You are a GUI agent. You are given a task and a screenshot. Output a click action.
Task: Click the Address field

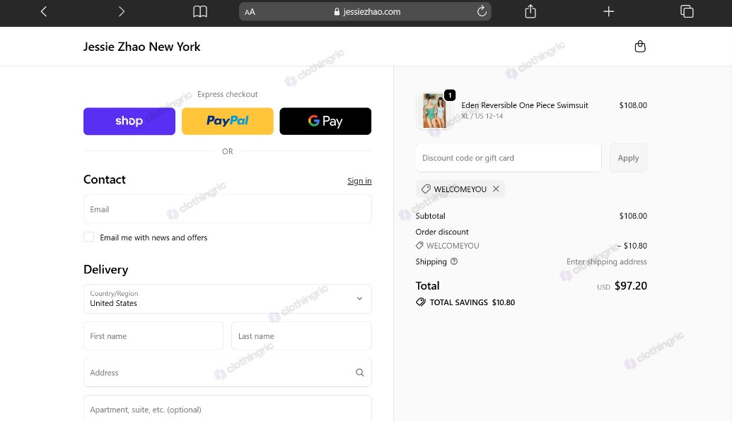pyautogui.click(x=227, y=372)
